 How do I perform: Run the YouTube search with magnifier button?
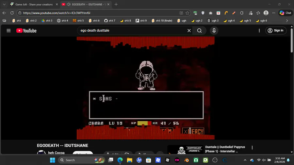pyautogui.click(x=199, y=31)
